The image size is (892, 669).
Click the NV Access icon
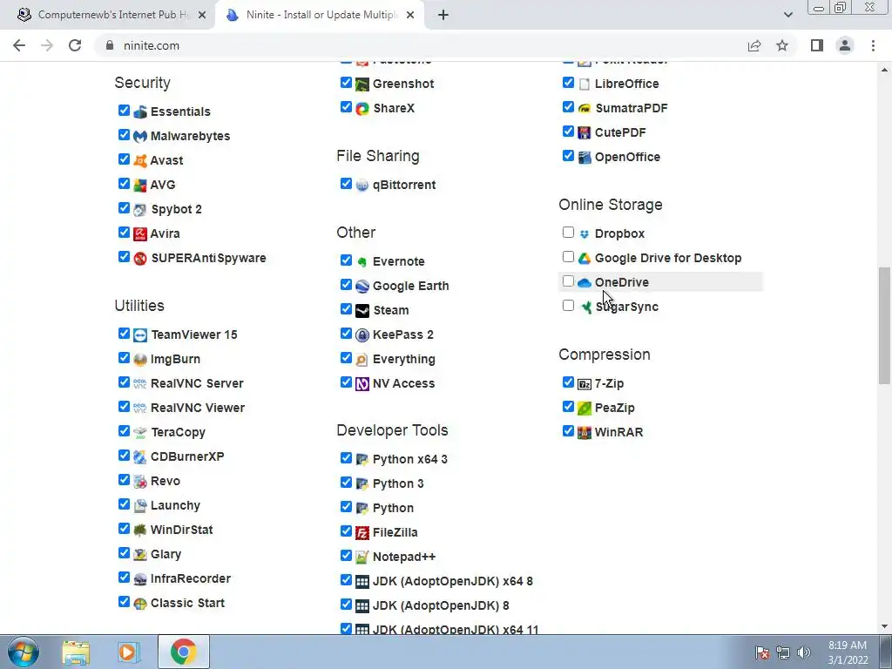[362, 384]
